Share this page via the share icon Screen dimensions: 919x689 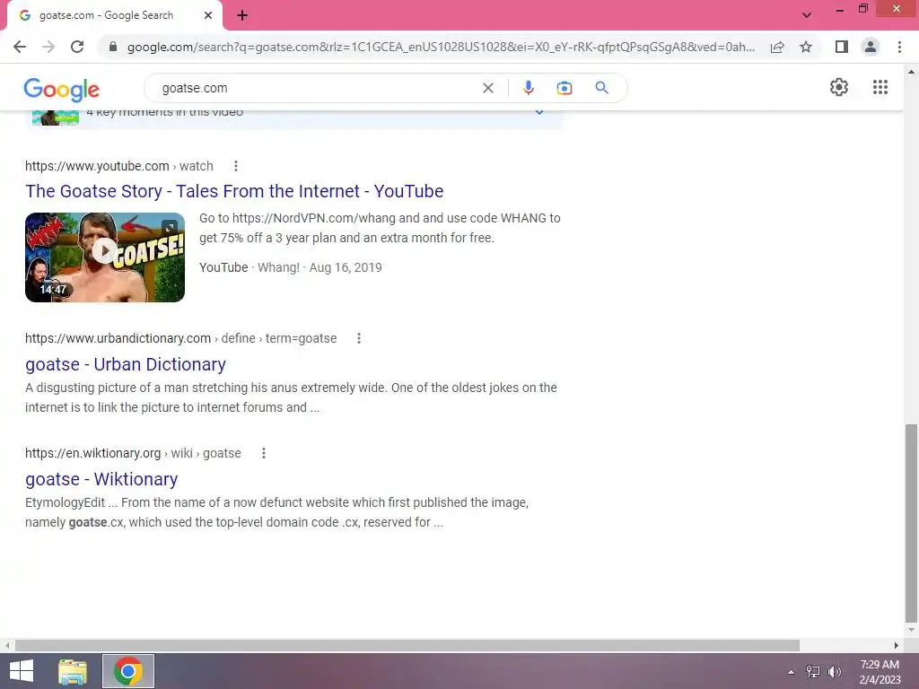[777, 47]
